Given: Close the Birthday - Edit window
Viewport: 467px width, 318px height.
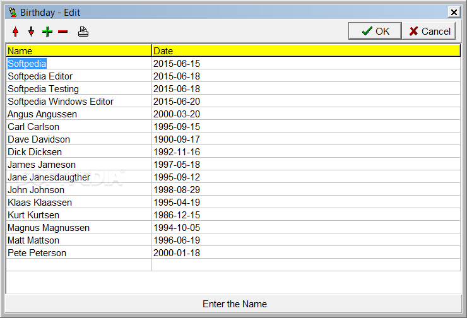Looking at the screenshot, I should 454,12.
